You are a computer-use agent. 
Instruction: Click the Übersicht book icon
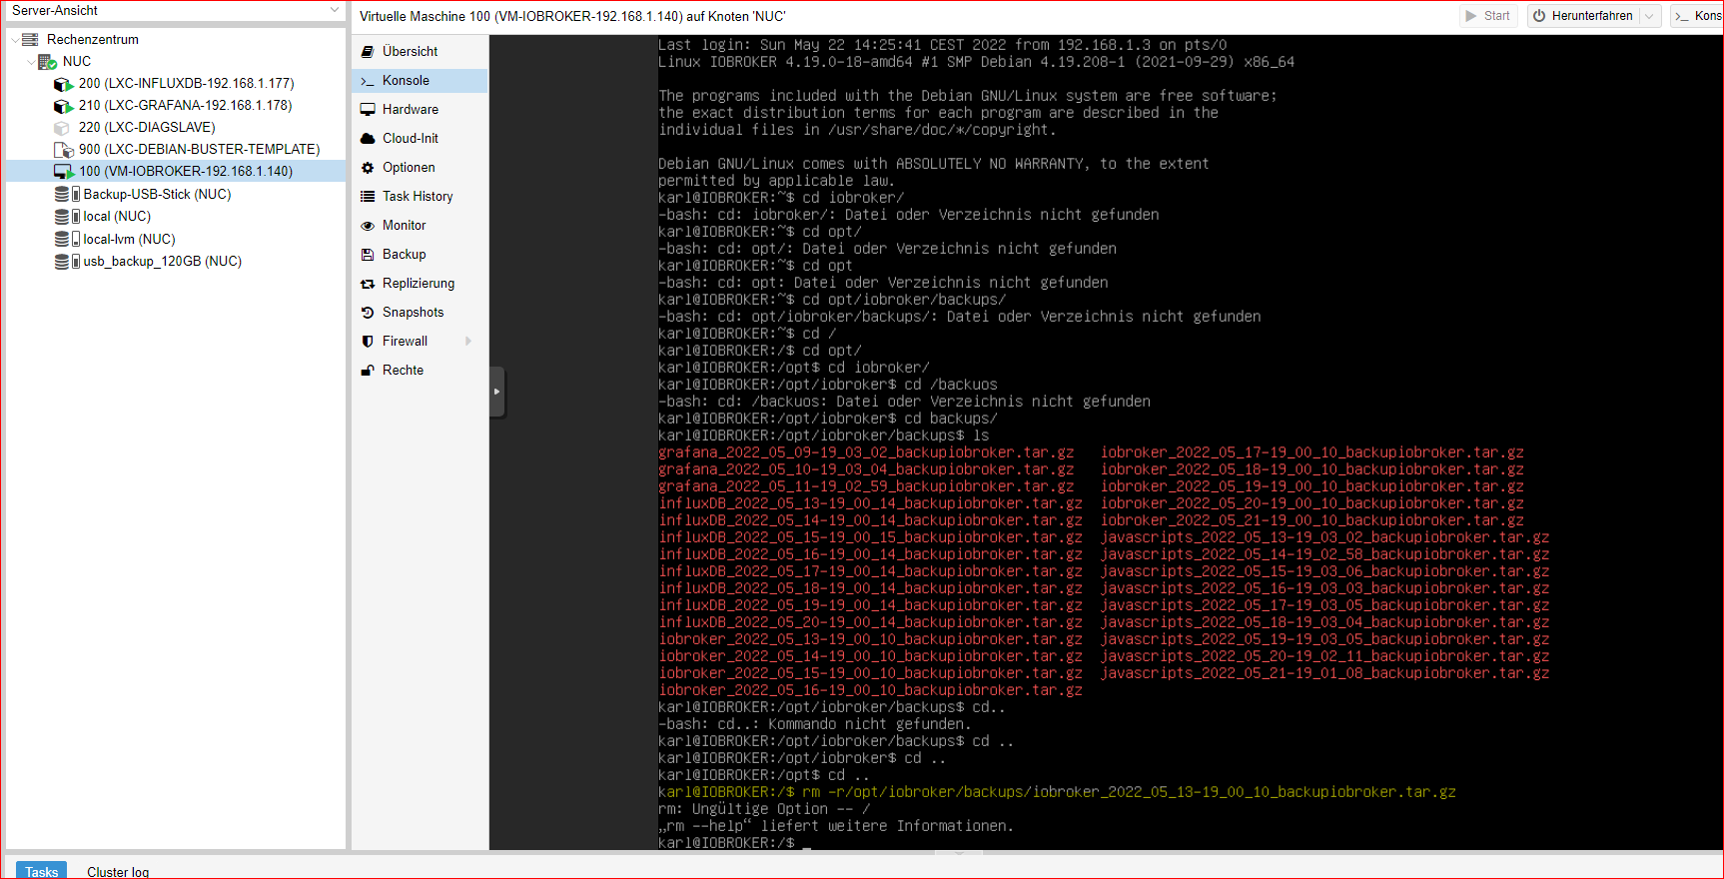(x=368, y=51)
